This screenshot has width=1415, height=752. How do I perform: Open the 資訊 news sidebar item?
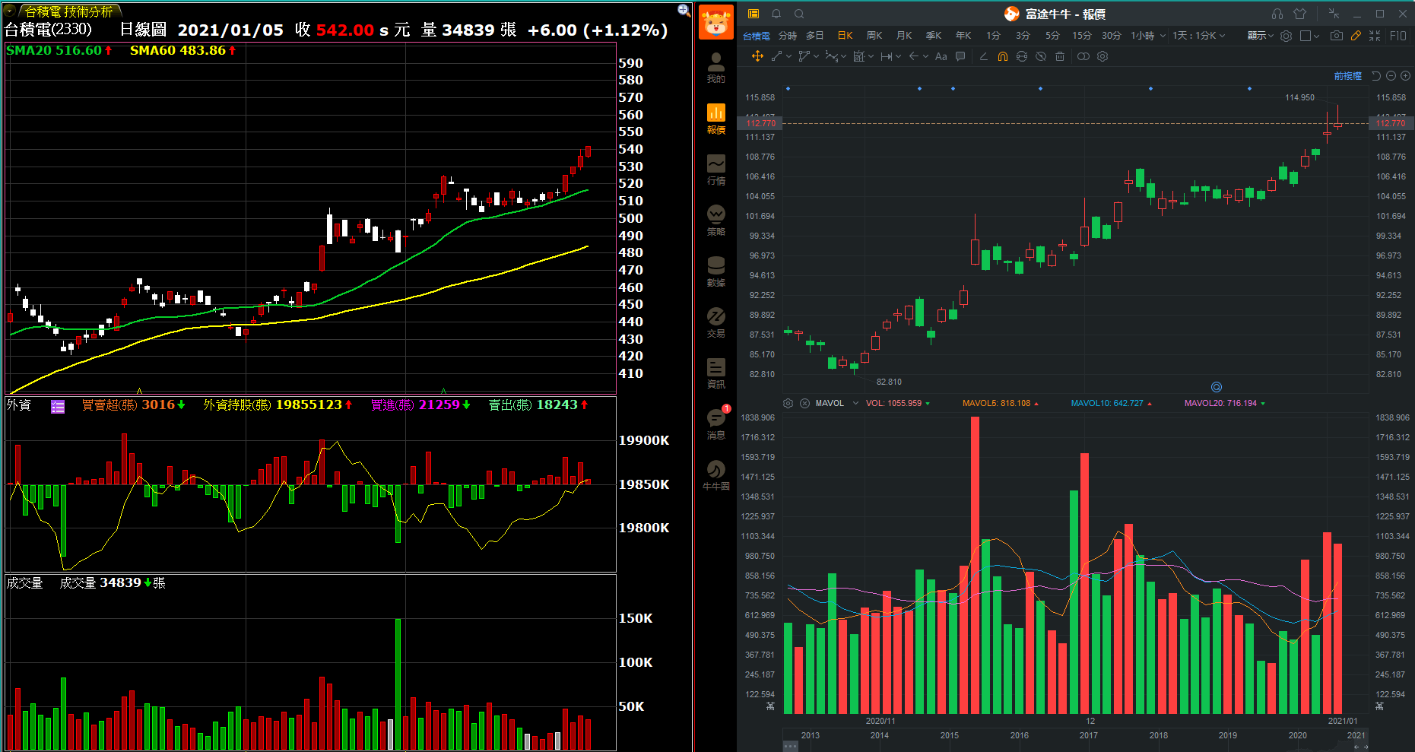point(715,373)
